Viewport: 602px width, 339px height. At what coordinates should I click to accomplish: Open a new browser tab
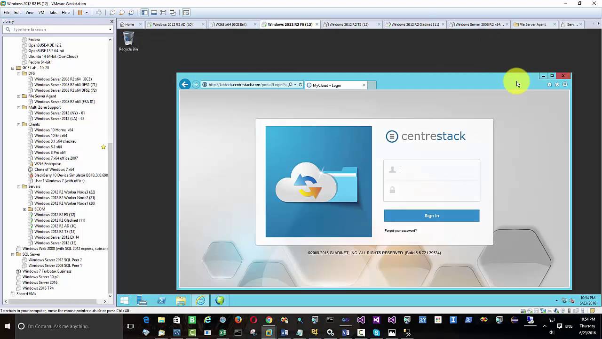pos(372,85)
